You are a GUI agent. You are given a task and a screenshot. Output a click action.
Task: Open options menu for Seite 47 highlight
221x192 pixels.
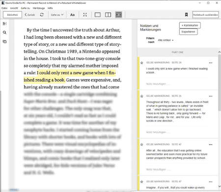coord(211,182)
